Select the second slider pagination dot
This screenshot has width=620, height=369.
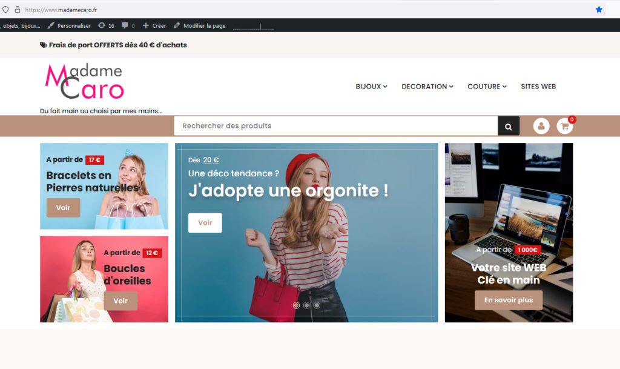pos(306,305)
